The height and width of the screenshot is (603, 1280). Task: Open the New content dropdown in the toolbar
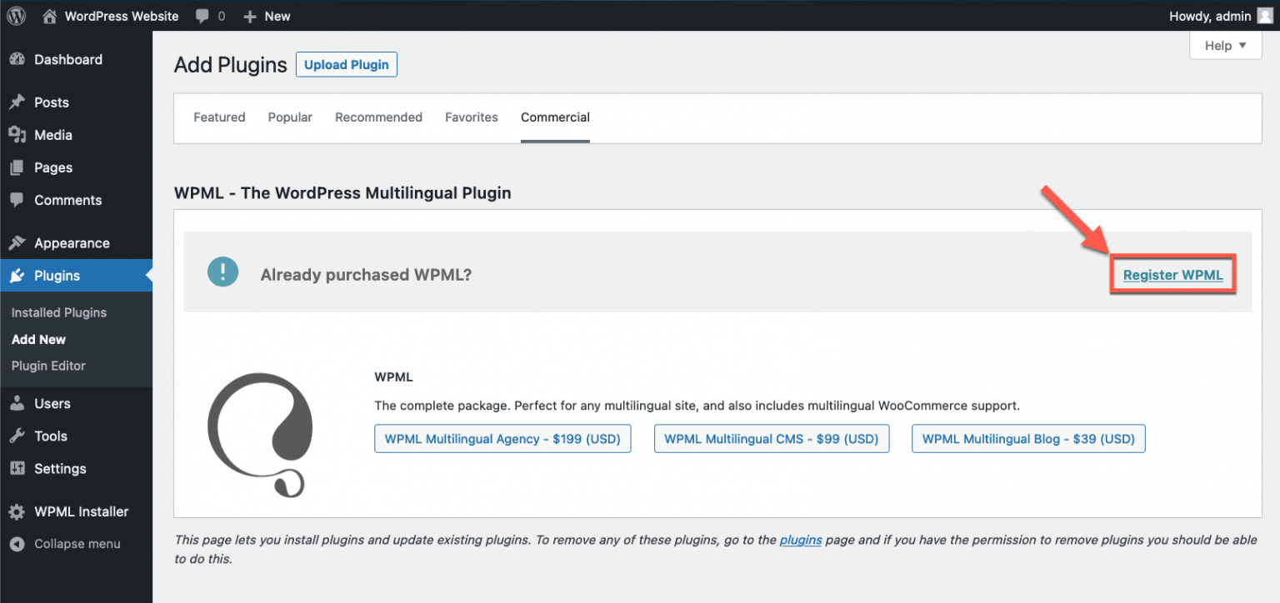point(267,16)
